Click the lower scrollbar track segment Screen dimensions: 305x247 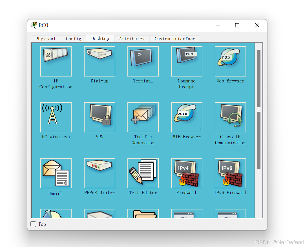[259, 141]
